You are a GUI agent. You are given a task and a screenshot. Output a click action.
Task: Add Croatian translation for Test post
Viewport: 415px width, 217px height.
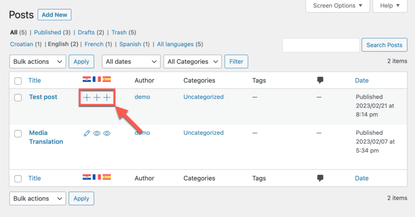pos(87,98)
